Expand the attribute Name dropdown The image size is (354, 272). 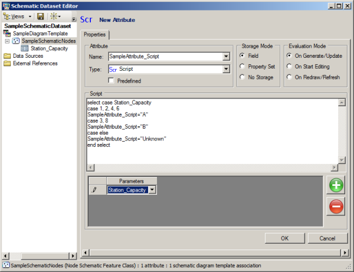pos(226,57)
